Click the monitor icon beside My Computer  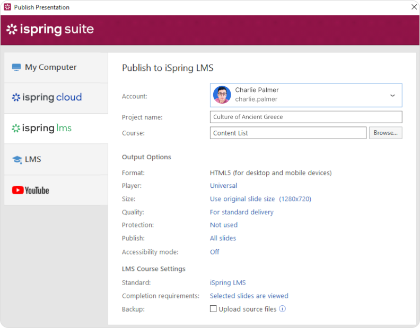16,67
